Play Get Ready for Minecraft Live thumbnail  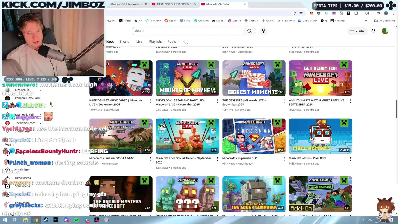coord(320,78)
